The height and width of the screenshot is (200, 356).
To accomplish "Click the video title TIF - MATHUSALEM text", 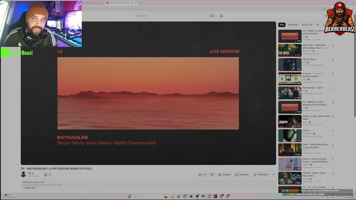I will coord(56,169).
